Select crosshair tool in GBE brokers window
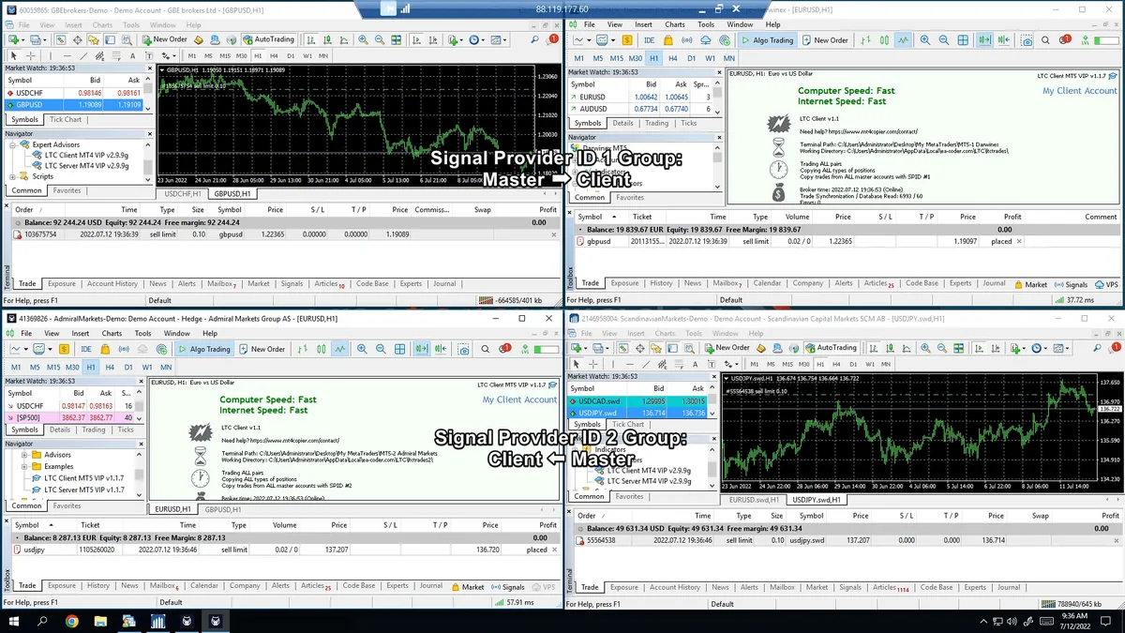Image resolution: width=1125 pixels, height=633 pixels. (x=30, y=55)
